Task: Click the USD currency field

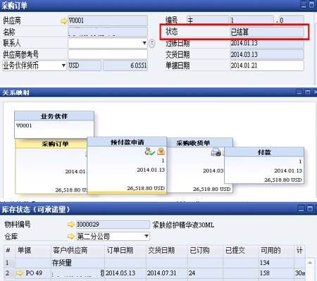Action: click(x=85, y=65)
